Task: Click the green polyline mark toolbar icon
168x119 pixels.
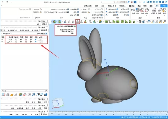Action: click(110, 21)
